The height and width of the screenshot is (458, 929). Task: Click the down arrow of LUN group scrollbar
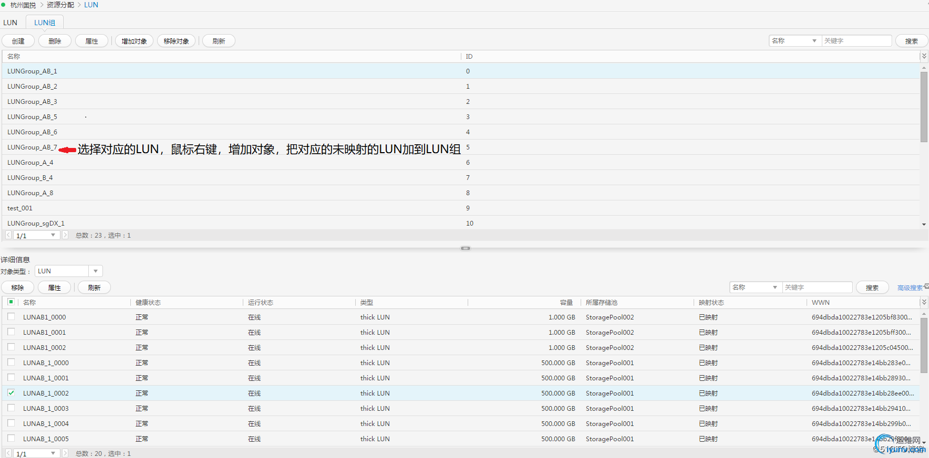pos(924,225)
